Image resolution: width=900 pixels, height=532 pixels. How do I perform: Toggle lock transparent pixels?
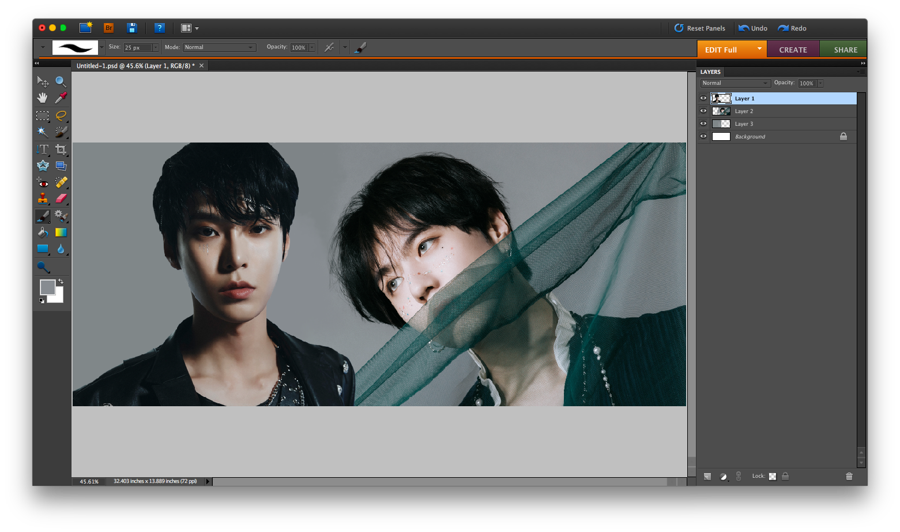point(773,476)
